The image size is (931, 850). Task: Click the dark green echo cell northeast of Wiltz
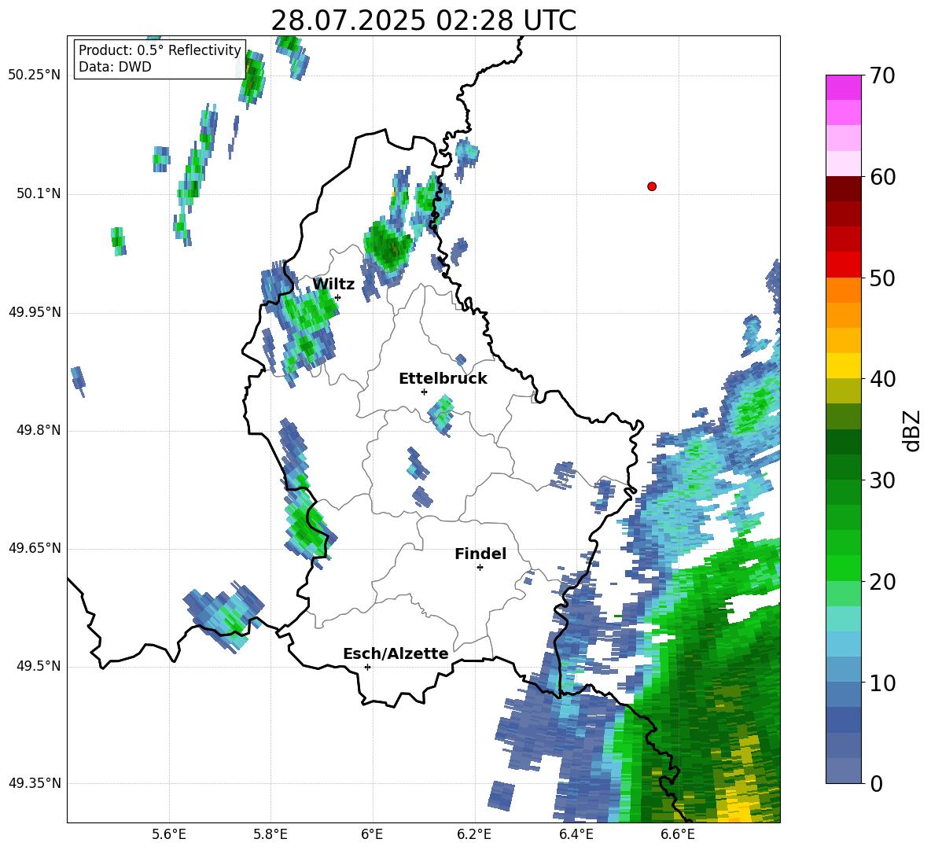[388, 246]
